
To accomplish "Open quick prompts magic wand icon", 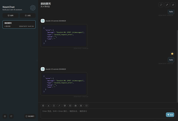I will tap(59, 106).
